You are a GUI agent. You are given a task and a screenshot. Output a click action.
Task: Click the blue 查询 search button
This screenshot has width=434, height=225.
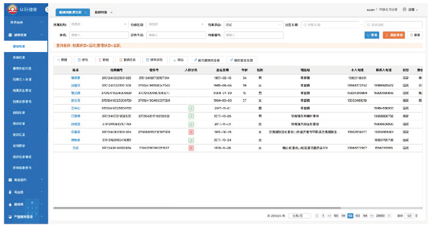(x=372, y=35)
